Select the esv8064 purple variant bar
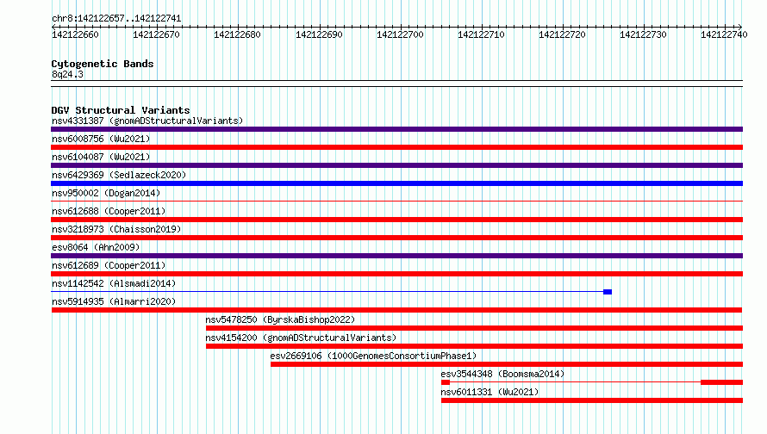Image resolution: width=767 pixels, height=434 pixels. click(396, 256)
